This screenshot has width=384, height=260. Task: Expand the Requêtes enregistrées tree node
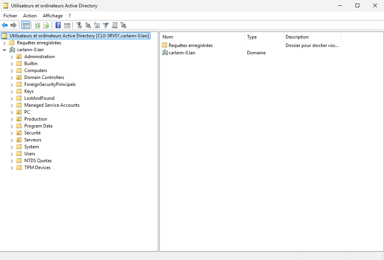point(4,43)
